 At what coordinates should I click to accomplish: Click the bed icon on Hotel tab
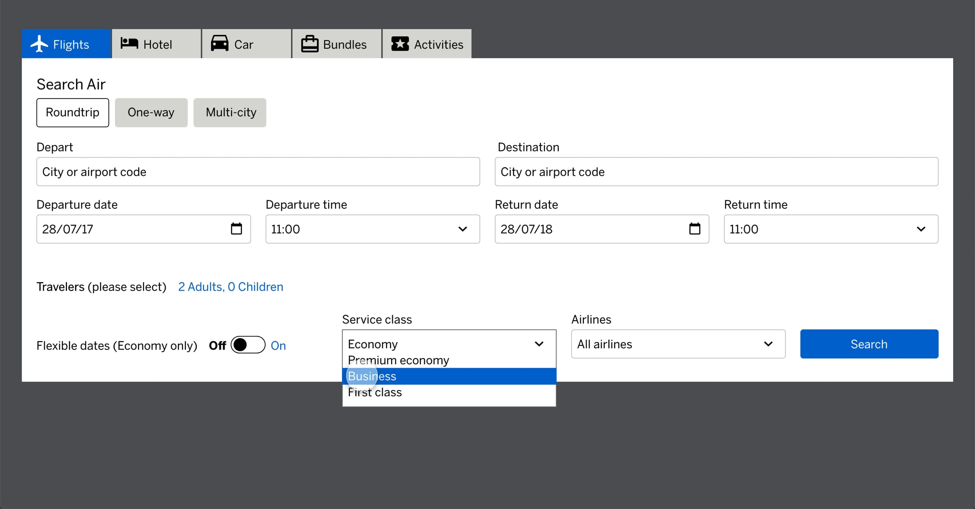tap(130, 43)
